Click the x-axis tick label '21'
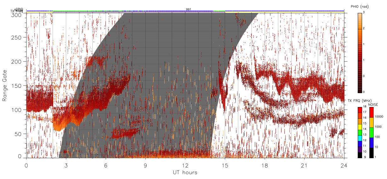The height and width of the screenshot is (179, 387). click(x=304, y=165)
